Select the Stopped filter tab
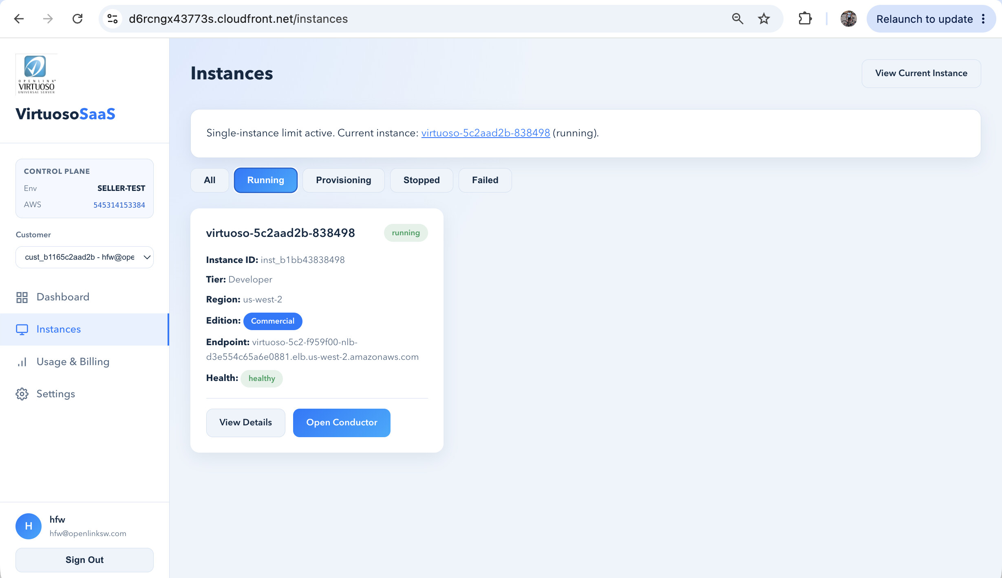This screenshot has height=578, width=1002. pos(422,180)
